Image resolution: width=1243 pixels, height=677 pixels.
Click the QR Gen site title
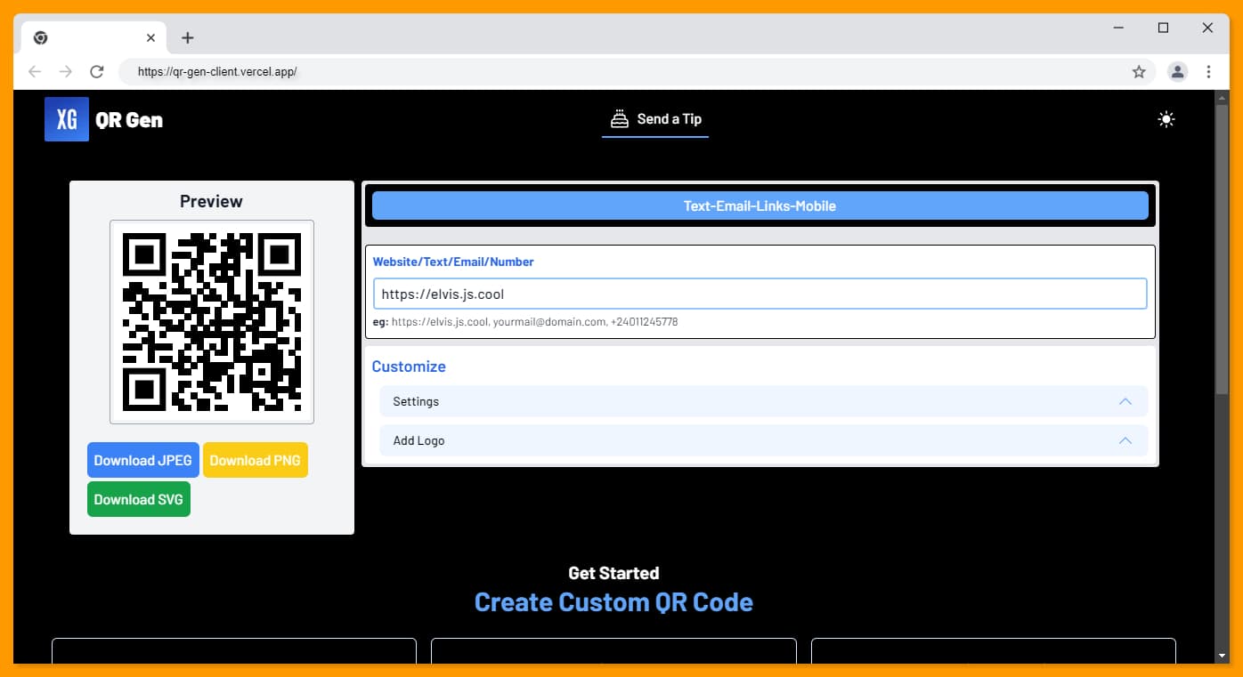pyautogui.click(x=129, y=120)
